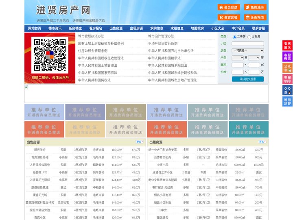The image size is (293, 220).
Task: Open the 房型 可选择 dropdown
Action: tap(248, 51)
